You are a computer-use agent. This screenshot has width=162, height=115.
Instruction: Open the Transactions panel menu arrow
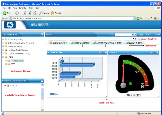point(106,53)
